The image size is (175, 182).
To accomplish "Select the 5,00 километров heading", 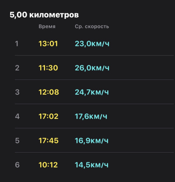I will click(44, 15).
